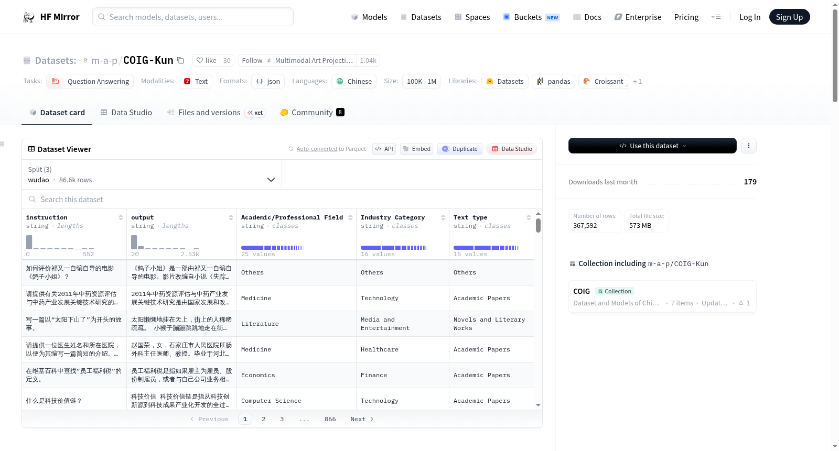Open Data Studio from viewer header

(x=512, y=149)
